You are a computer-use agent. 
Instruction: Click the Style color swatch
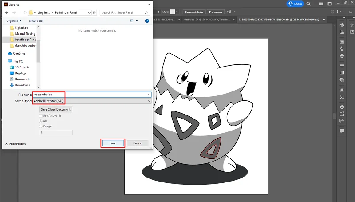tap(173, 12)
